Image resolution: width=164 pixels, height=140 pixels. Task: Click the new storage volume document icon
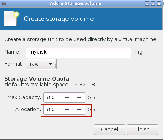point(11,18)
